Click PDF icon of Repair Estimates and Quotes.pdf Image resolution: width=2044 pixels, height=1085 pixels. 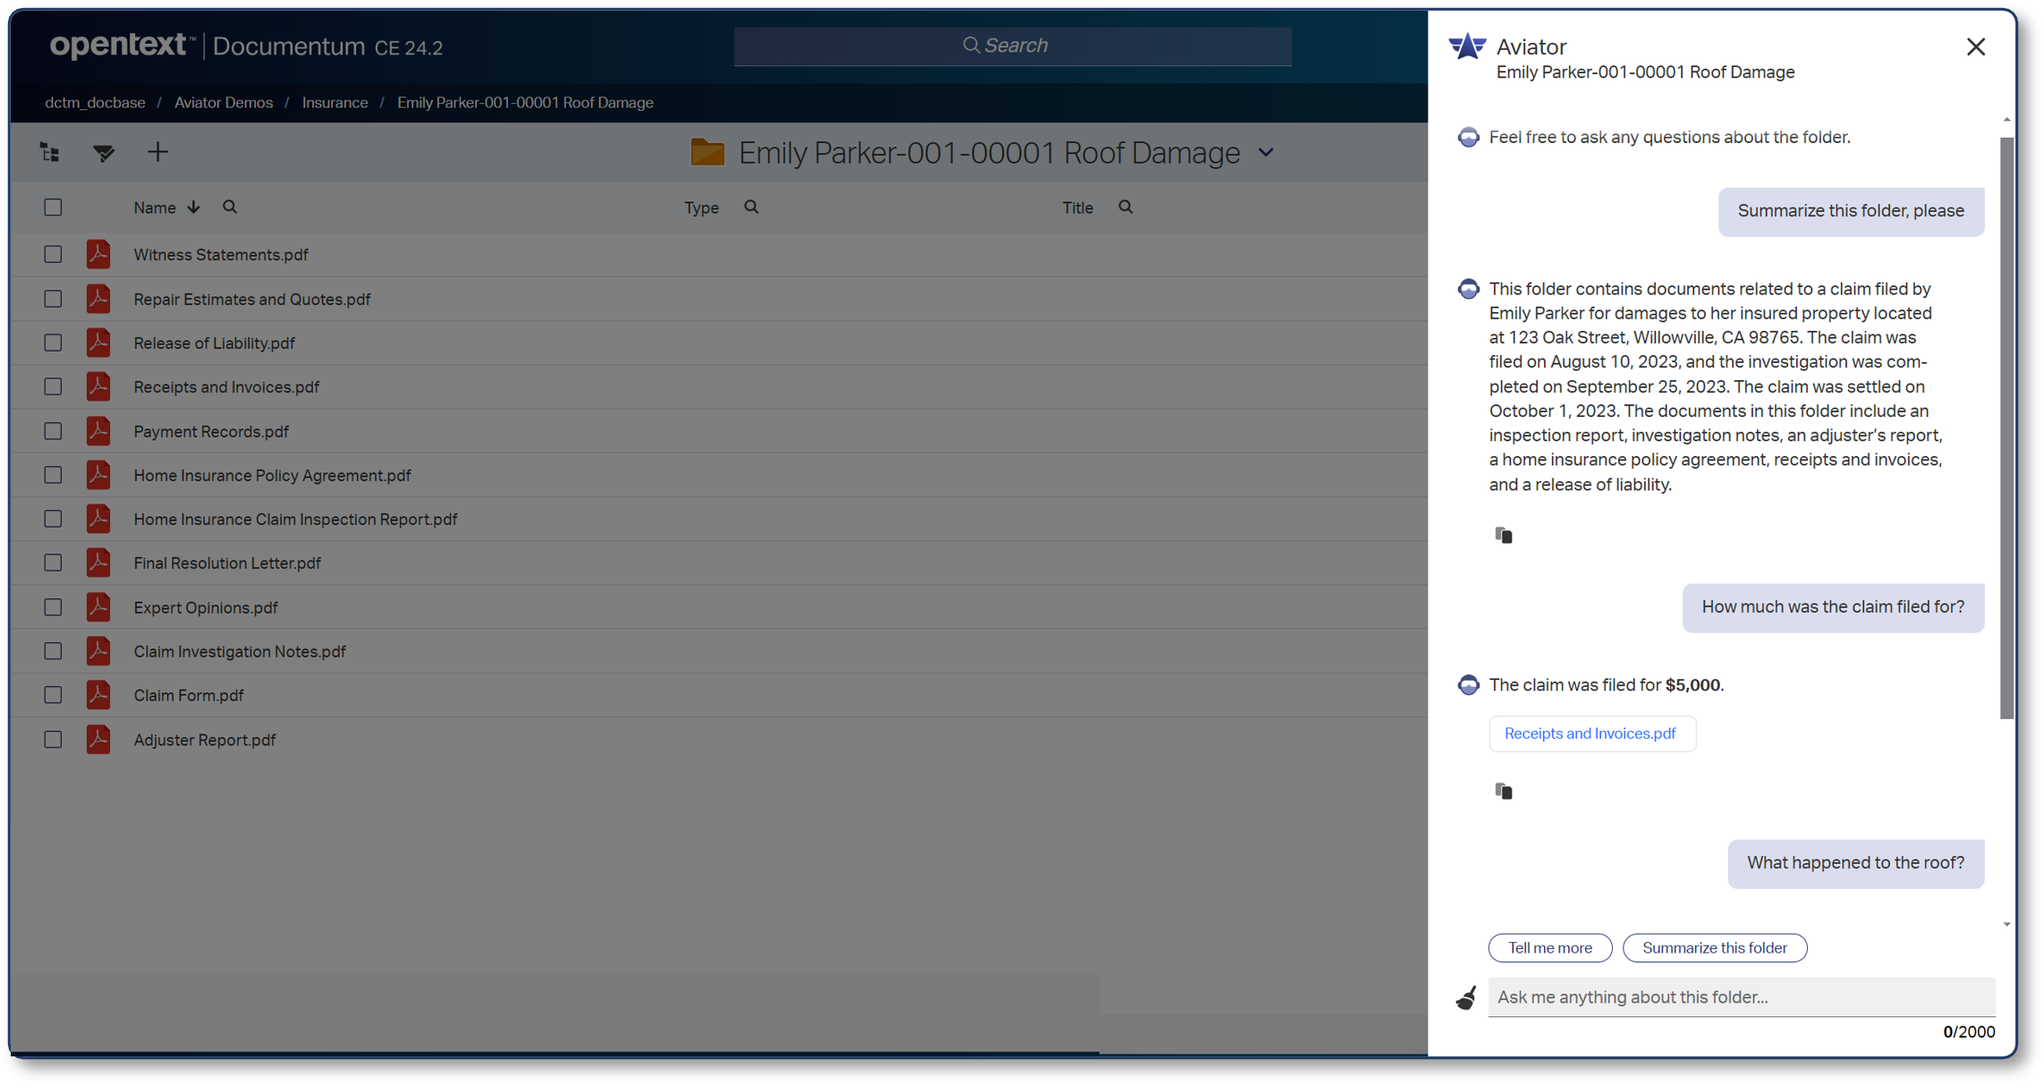coord(98,299)
